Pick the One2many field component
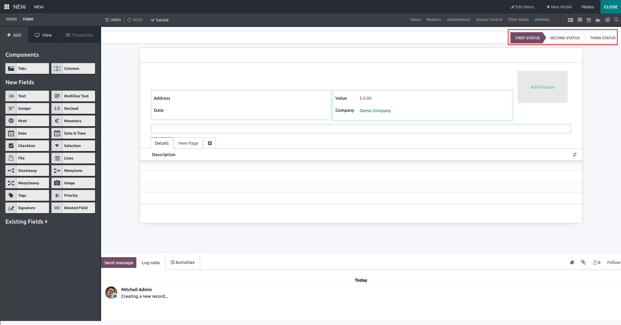 point(27,171)
